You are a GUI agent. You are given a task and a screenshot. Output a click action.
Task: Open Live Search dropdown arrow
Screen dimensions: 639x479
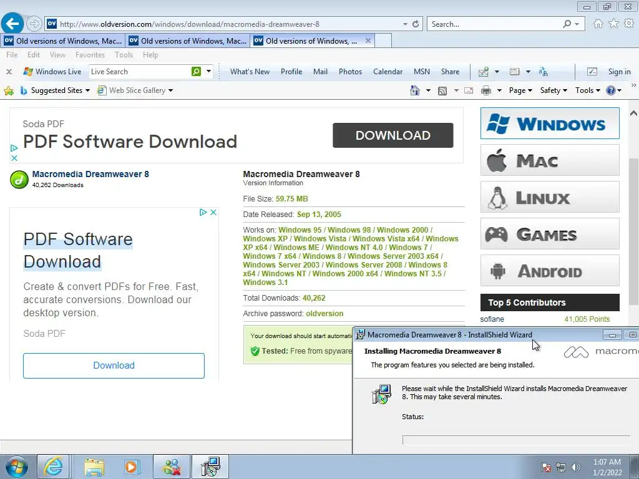coord(208,71)
